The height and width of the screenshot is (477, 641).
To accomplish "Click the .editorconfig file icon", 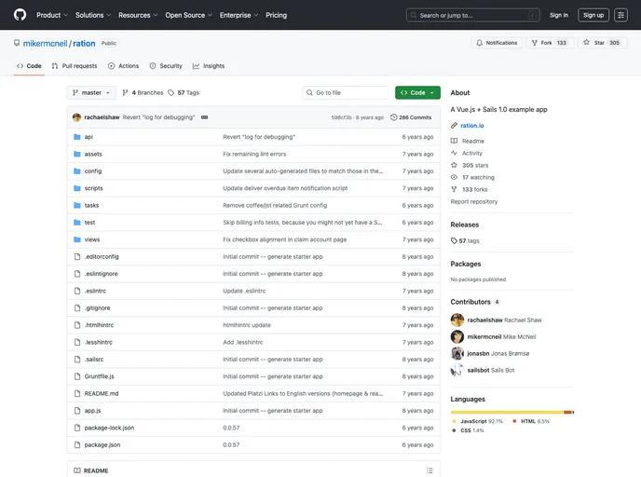I will pos(76,257).
